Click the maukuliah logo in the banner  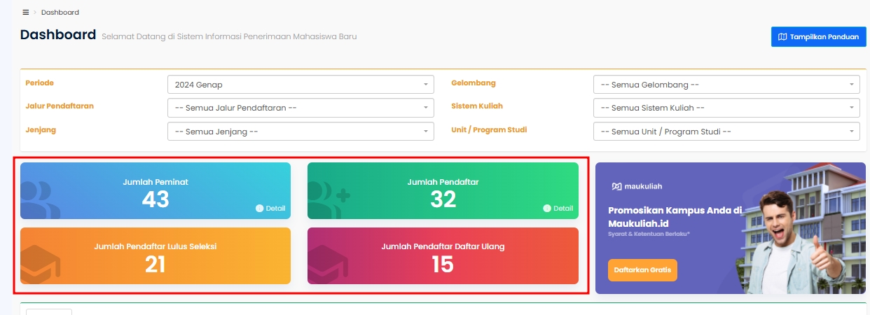[636, 186]
